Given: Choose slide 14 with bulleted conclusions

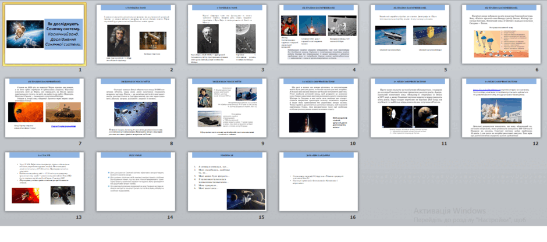Looking at the screenshot, I should [136, 181].
